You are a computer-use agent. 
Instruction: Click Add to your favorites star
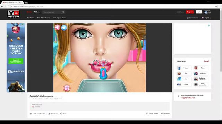31,114
